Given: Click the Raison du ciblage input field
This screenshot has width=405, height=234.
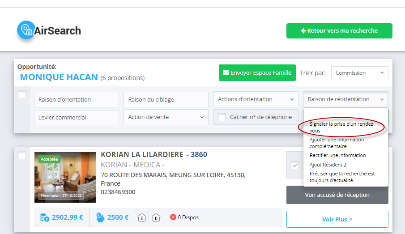Looking at the screenshot, I should click(x=166, y=99).
